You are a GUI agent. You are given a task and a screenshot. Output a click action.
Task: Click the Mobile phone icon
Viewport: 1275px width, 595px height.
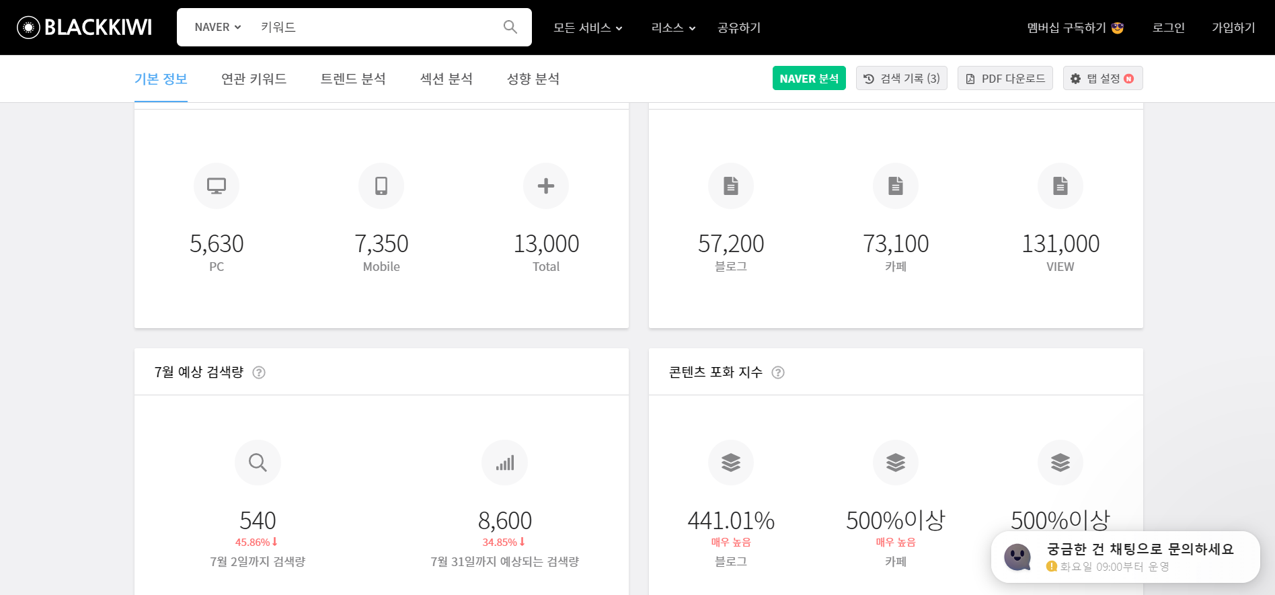[x=381, y=186]
